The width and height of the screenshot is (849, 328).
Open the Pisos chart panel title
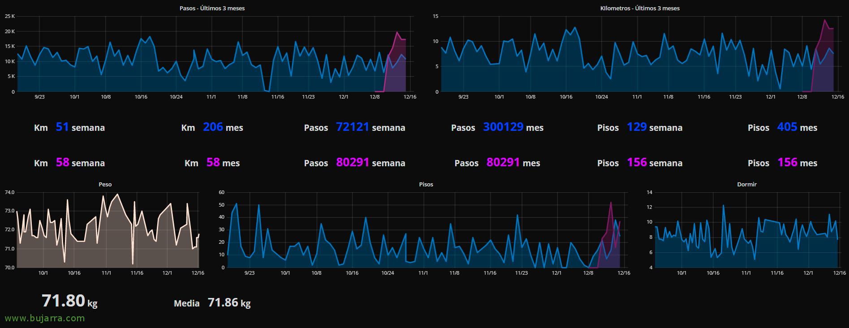[426, 184]
